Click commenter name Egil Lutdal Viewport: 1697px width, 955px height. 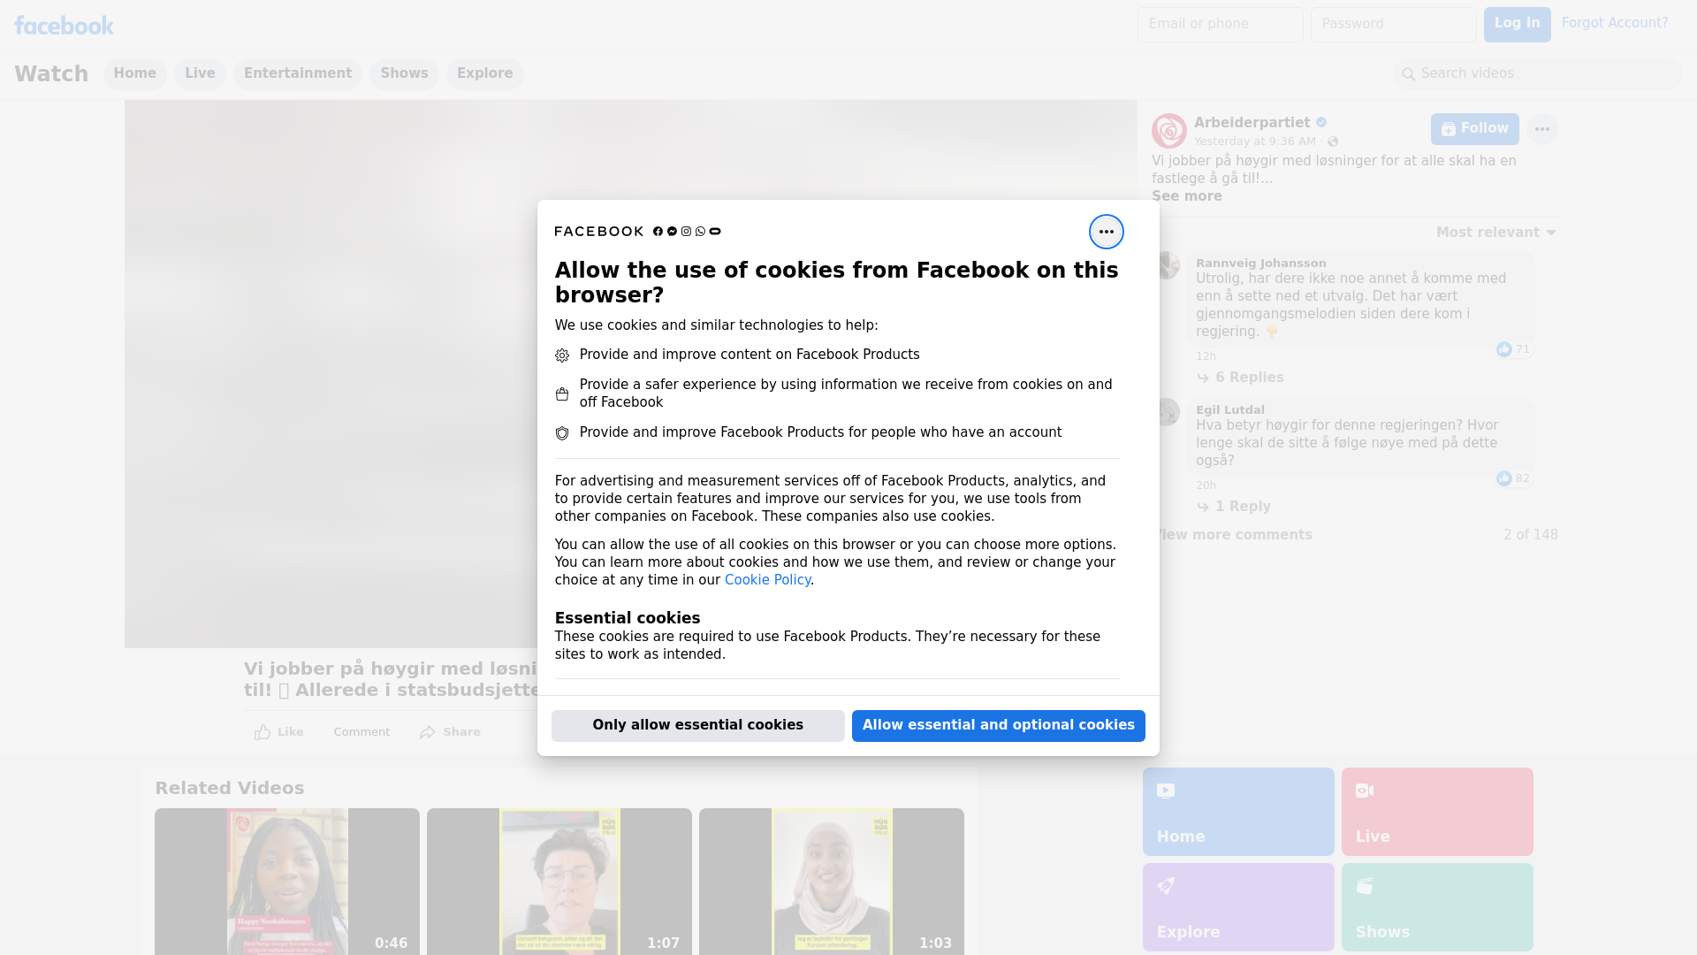pos(1229,410)
